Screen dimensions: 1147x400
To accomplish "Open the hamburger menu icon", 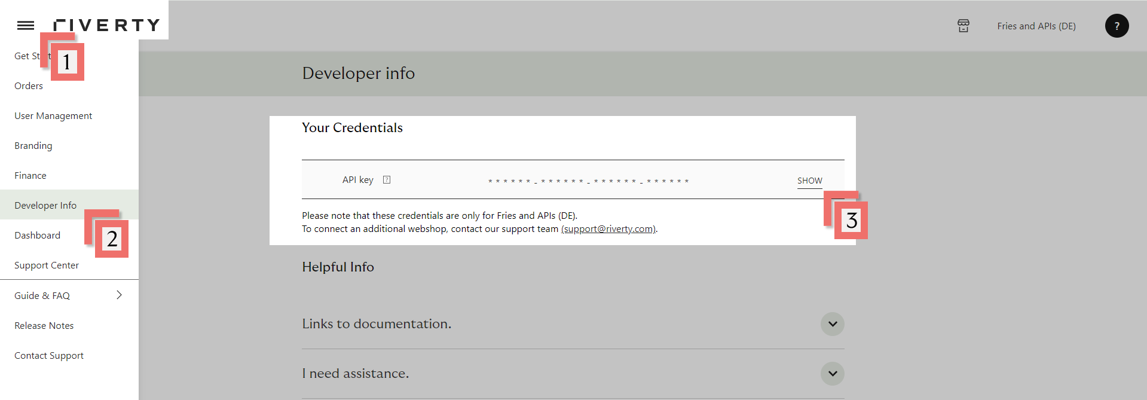I will tap(26, 25).
